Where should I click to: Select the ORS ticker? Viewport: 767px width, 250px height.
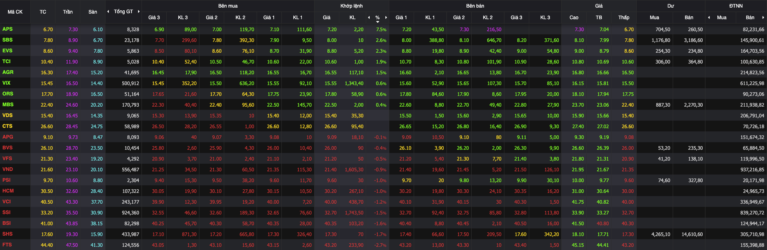tap(8, 94)
